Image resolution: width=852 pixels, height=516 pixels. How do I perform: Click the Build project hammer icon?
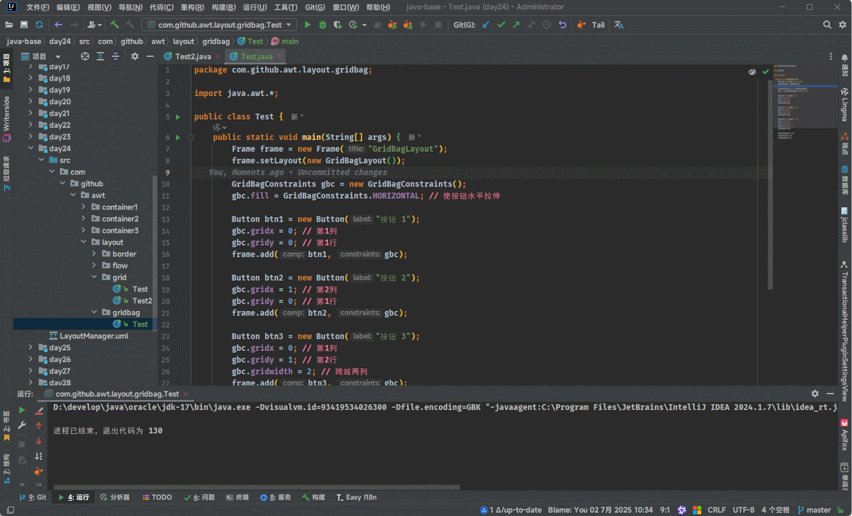114,25
